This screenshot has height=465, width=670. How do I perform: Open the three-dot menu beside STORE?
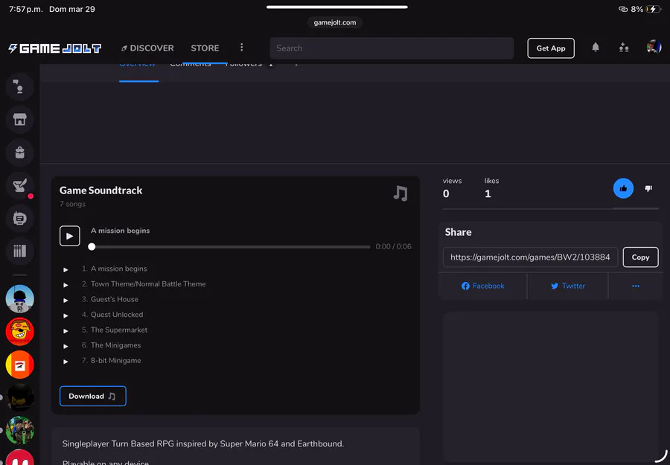241,48
